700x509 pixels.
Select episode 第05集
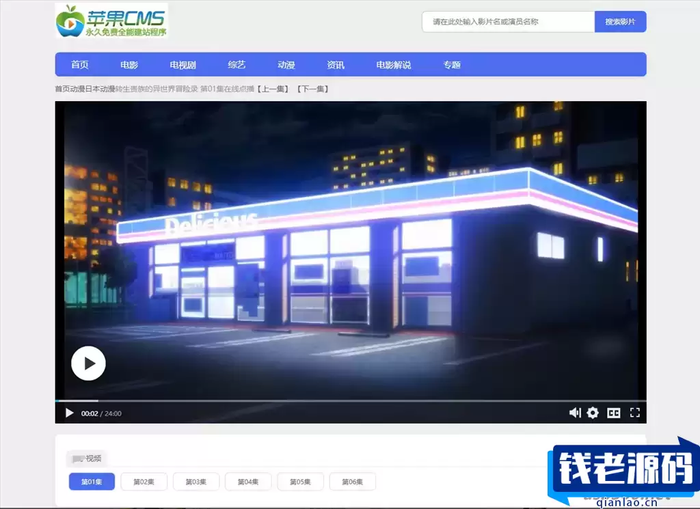click(301, 482)
